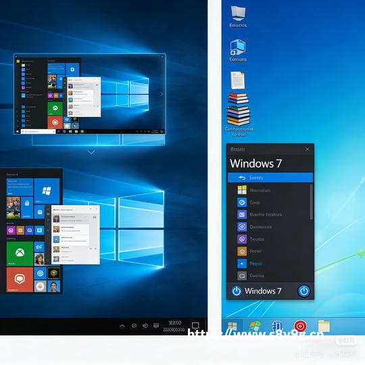This screenshot has height=365, width=365.
Task: Select the highlighted blue-text row with solid blue icon
Action: point(270,264)
